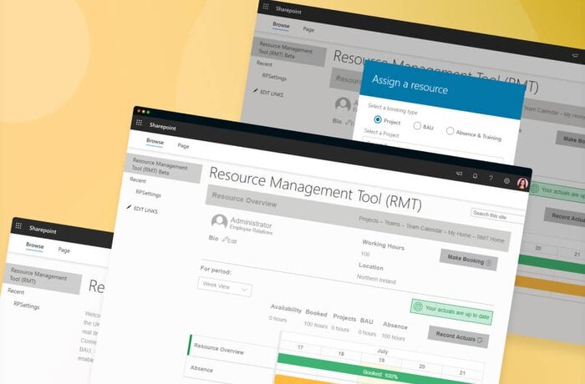585x384 pixels.
Task: Open Resource Management Tool (RMT) Beta in front sidebar
Action: pos(164,168)
